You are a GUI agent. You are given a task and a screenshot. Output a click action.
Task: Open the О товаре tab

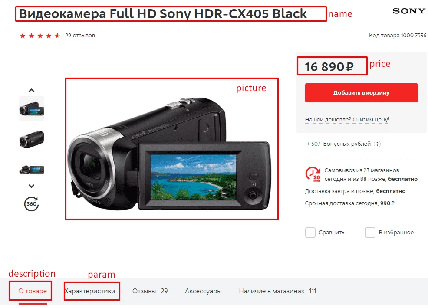[x=33, y=291]
